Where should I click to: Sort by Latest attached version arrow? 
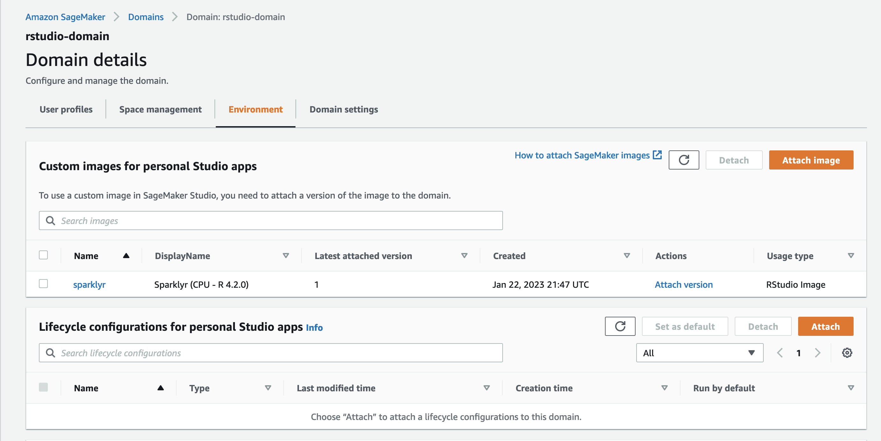pos(464,256)
